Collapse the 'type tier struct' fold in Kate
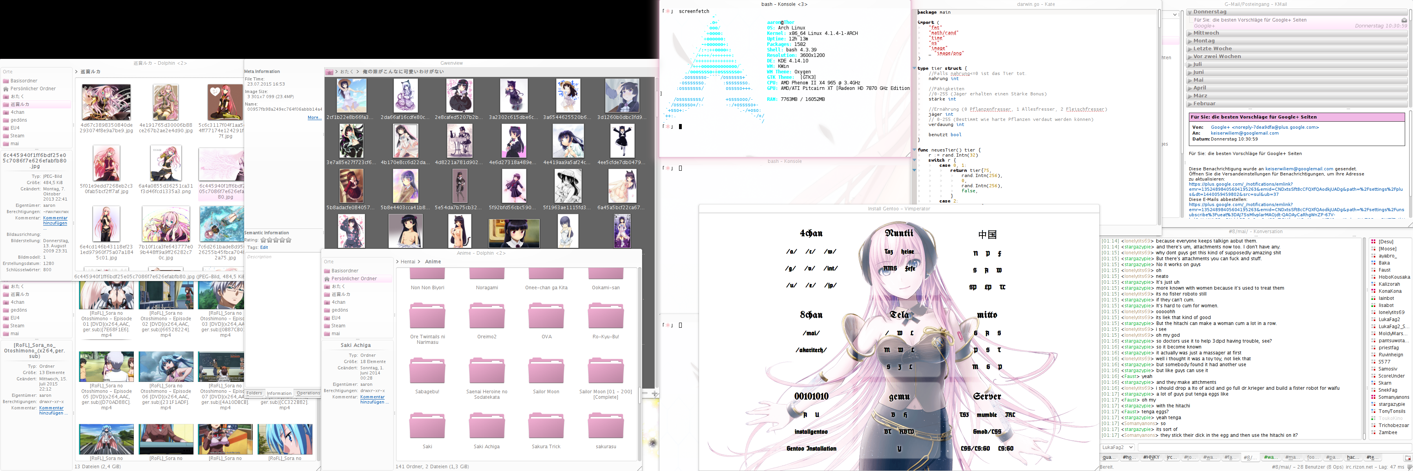The width and height of the screenshot is (1413, 471). 915,69
